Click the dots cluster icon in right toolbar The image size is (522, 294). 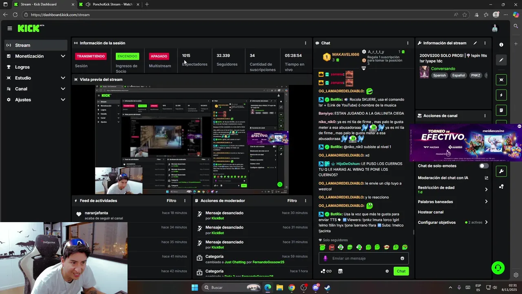[x=501, y=187]
